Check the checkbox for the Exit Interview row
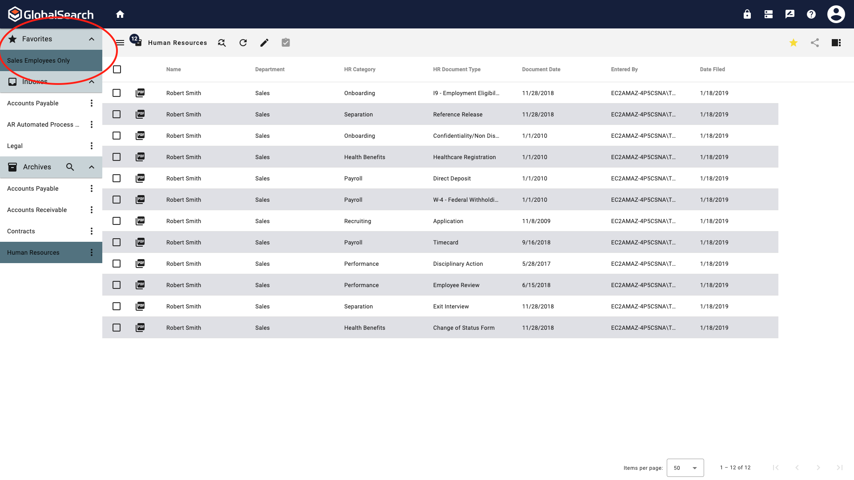The width and height of the screenshot is (854, 480). coord(117,306)
